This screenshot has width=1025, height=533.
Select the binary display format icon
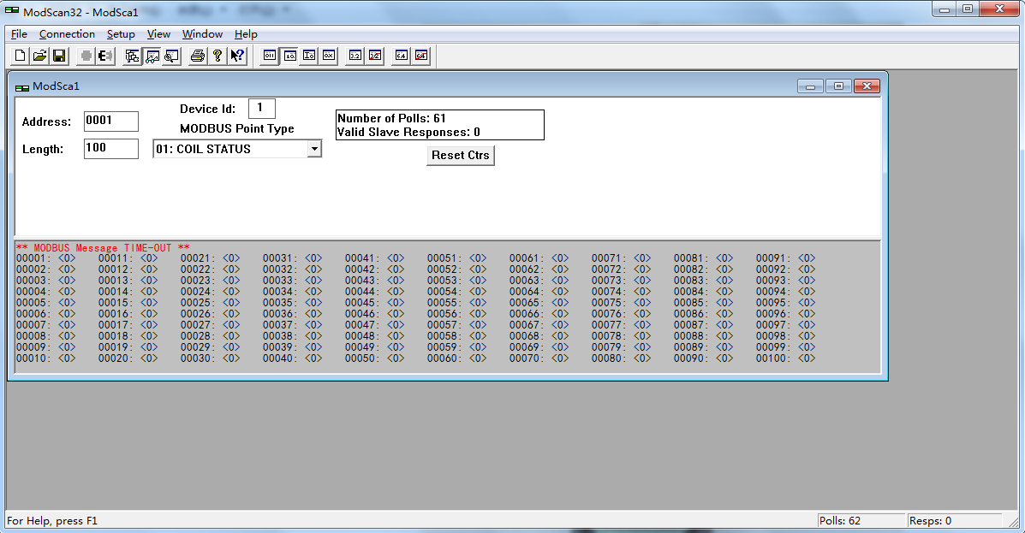[270, 56]
